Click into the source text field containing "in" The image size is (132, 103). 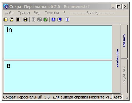coord(58,42)
